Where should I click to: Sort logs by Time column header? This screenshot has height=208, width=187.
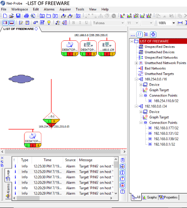[x=47, y=160]
